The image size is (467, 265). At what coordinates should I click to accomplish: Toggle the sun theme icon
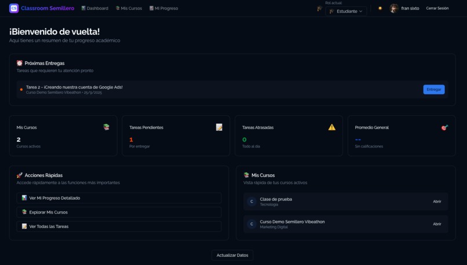point(380,8)
